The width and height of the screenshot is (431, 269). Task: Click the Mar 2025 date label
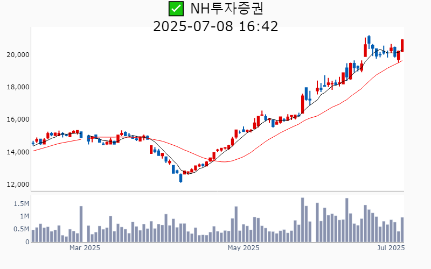pyautogui.click(x=85, y=248)
